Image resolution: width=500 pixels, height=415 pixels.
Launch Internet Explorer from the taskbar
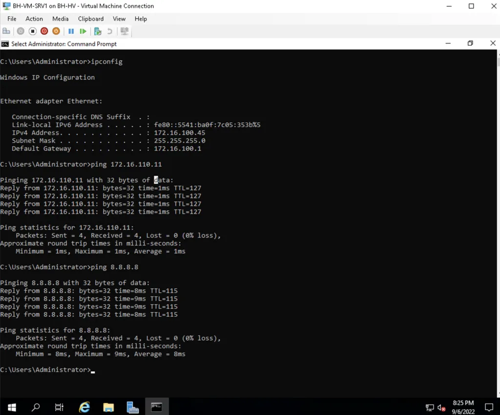84,407
